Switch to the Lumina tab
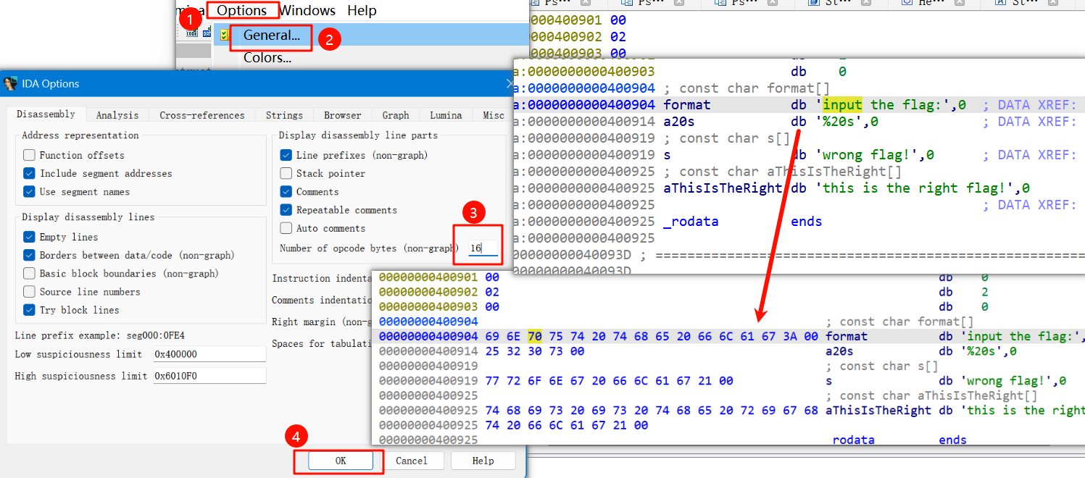Viewport: 1085px width, 478px height. (x=446, y=115)
